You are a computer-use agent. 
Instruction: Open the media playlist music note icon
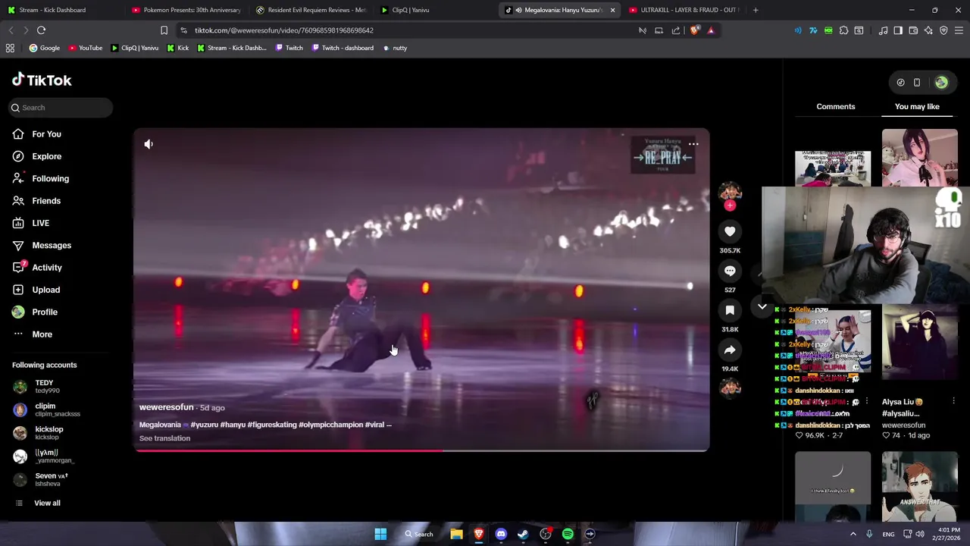(x=883, y=30)
